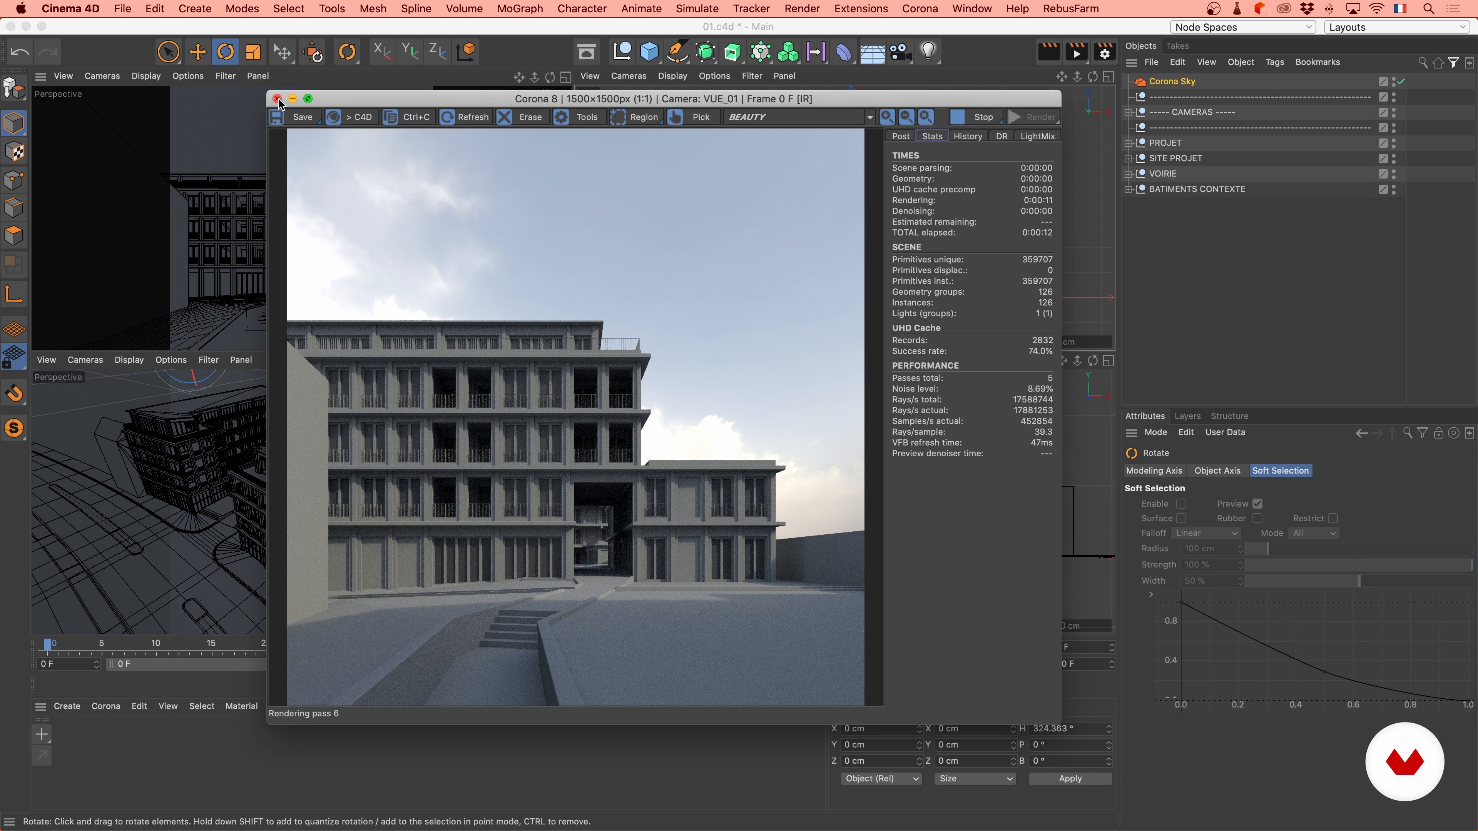The width and height of the screenshot is (1478, 831).
Task: Add a Cube primitive object
Action: (649, 52)
